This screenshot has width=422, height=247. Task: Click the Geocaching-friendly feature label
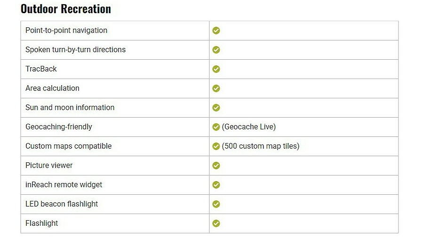(x=59, y=127)
